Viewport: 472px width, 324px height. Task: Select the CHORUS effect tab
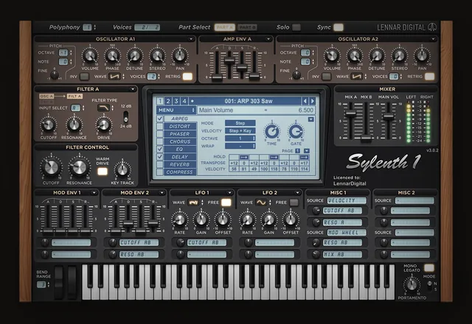[180, 141]
